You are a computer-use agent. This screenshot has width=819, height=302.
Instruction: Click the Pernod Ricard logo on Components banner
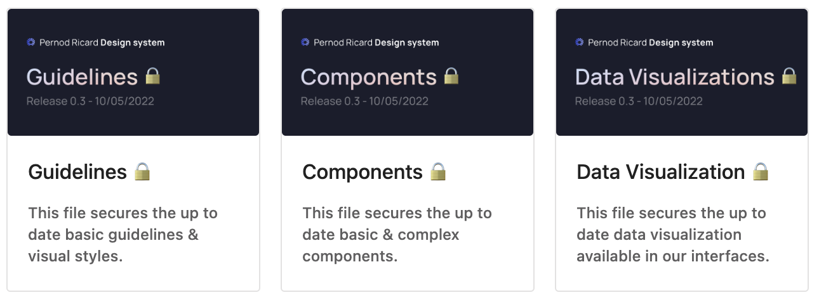click(x=305, y=43)
